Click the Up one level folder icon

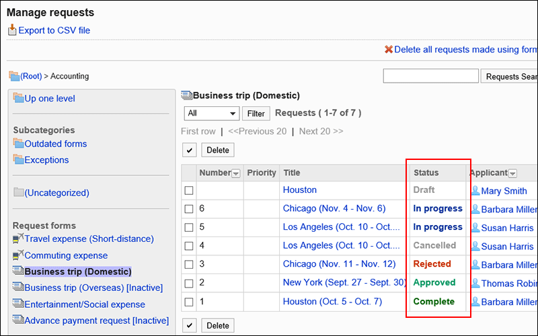tap(19, 97)
